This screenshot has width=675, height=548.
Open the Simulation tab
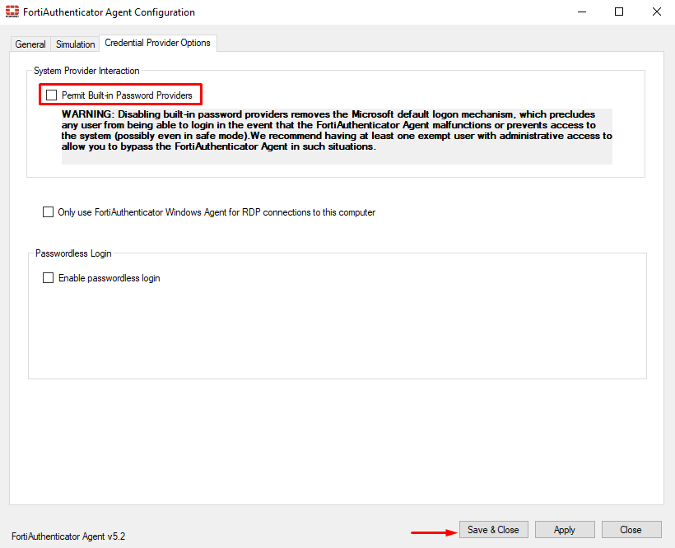74,44
